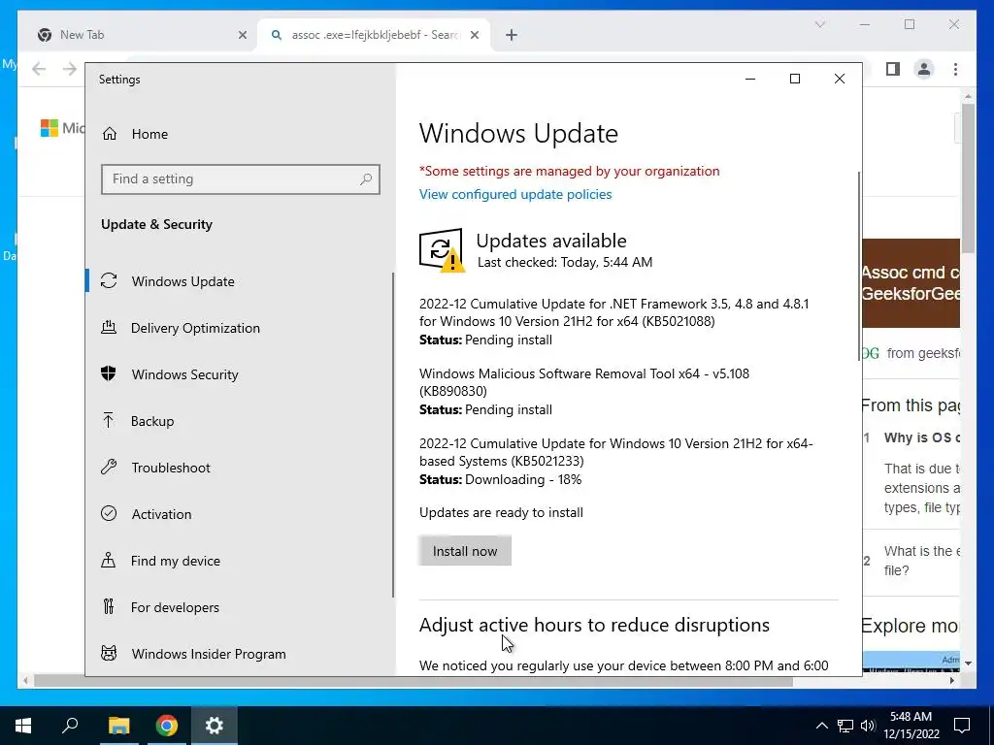Image resolution: width=994 pixels, height=745 pixels.
Task: Click the volume speaker tray icon
Action: (x=868, y=726)
